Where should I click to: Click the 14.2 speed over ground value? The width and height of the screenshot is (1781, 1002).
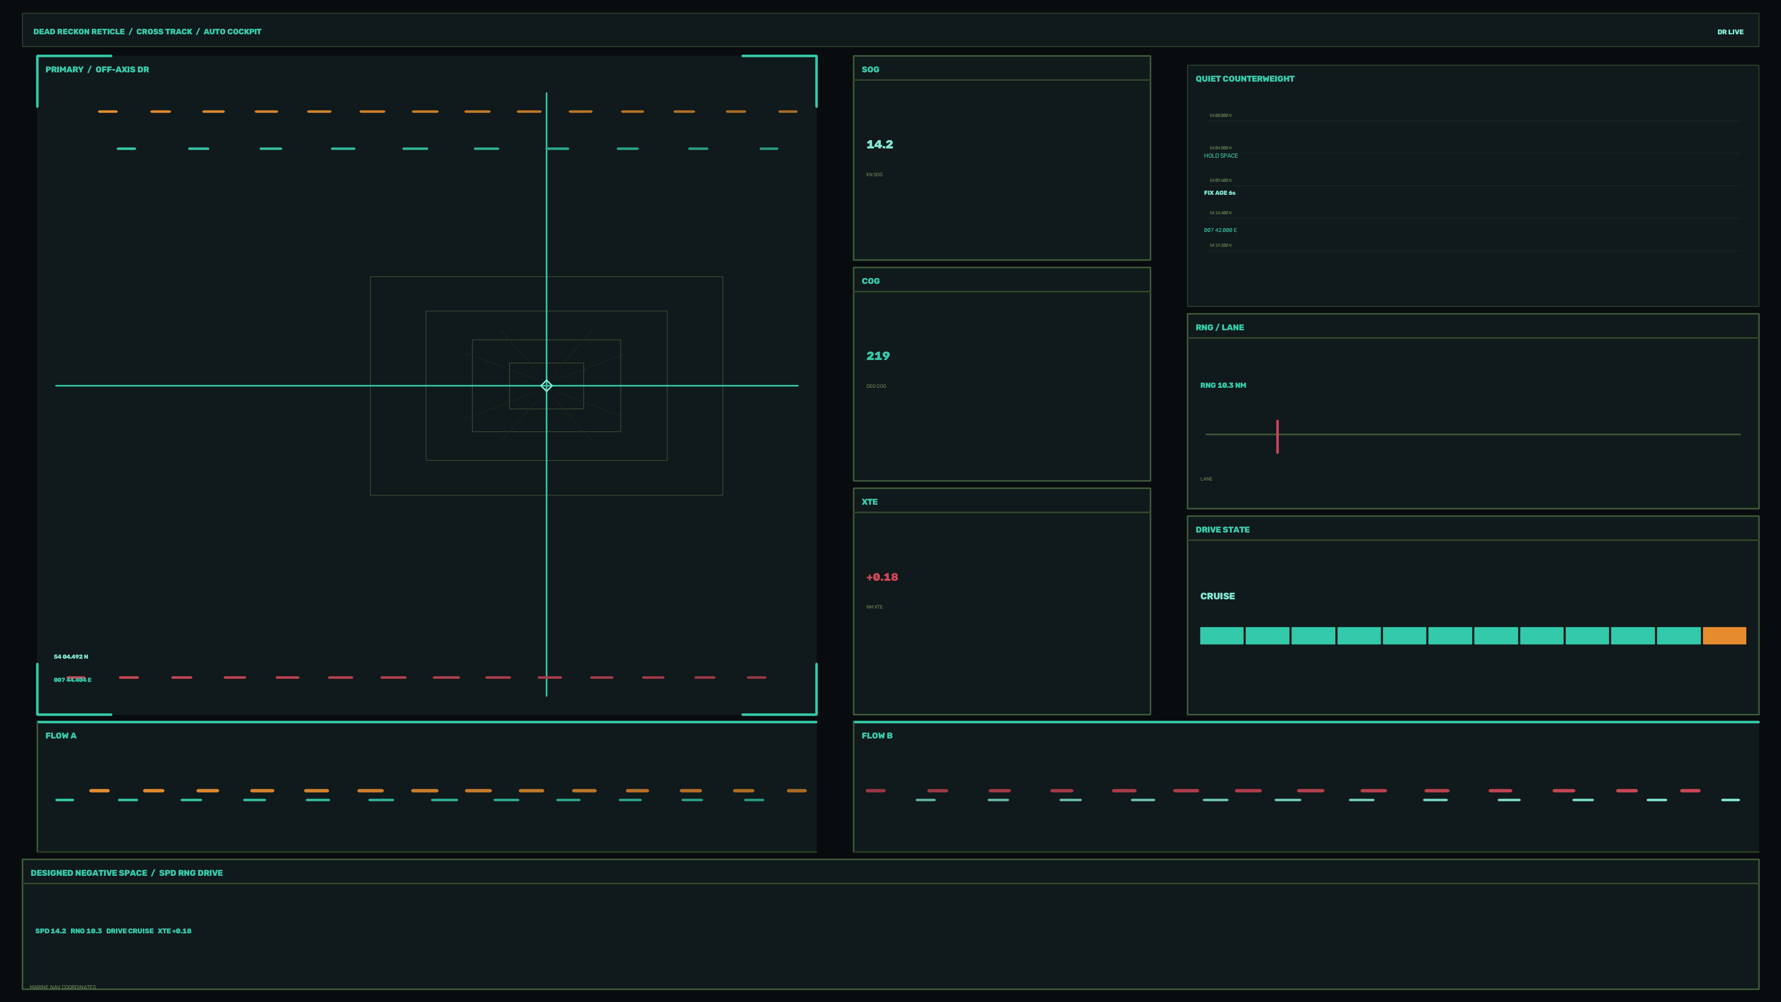click(879, 145)
